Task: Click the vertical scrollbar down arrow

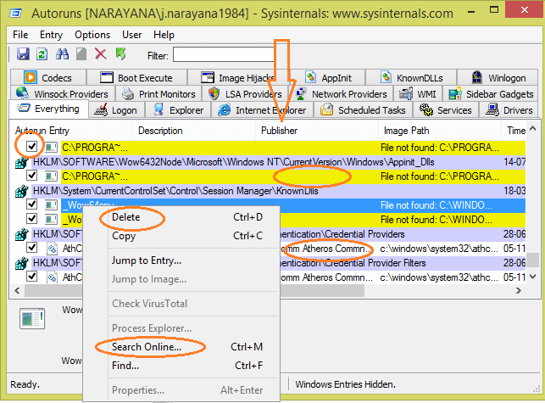Action: 533,277
